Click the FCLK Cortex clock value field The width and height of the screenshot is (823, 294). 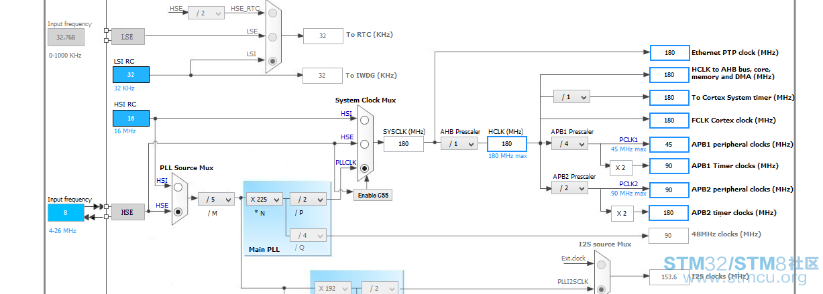click(669, 121)
